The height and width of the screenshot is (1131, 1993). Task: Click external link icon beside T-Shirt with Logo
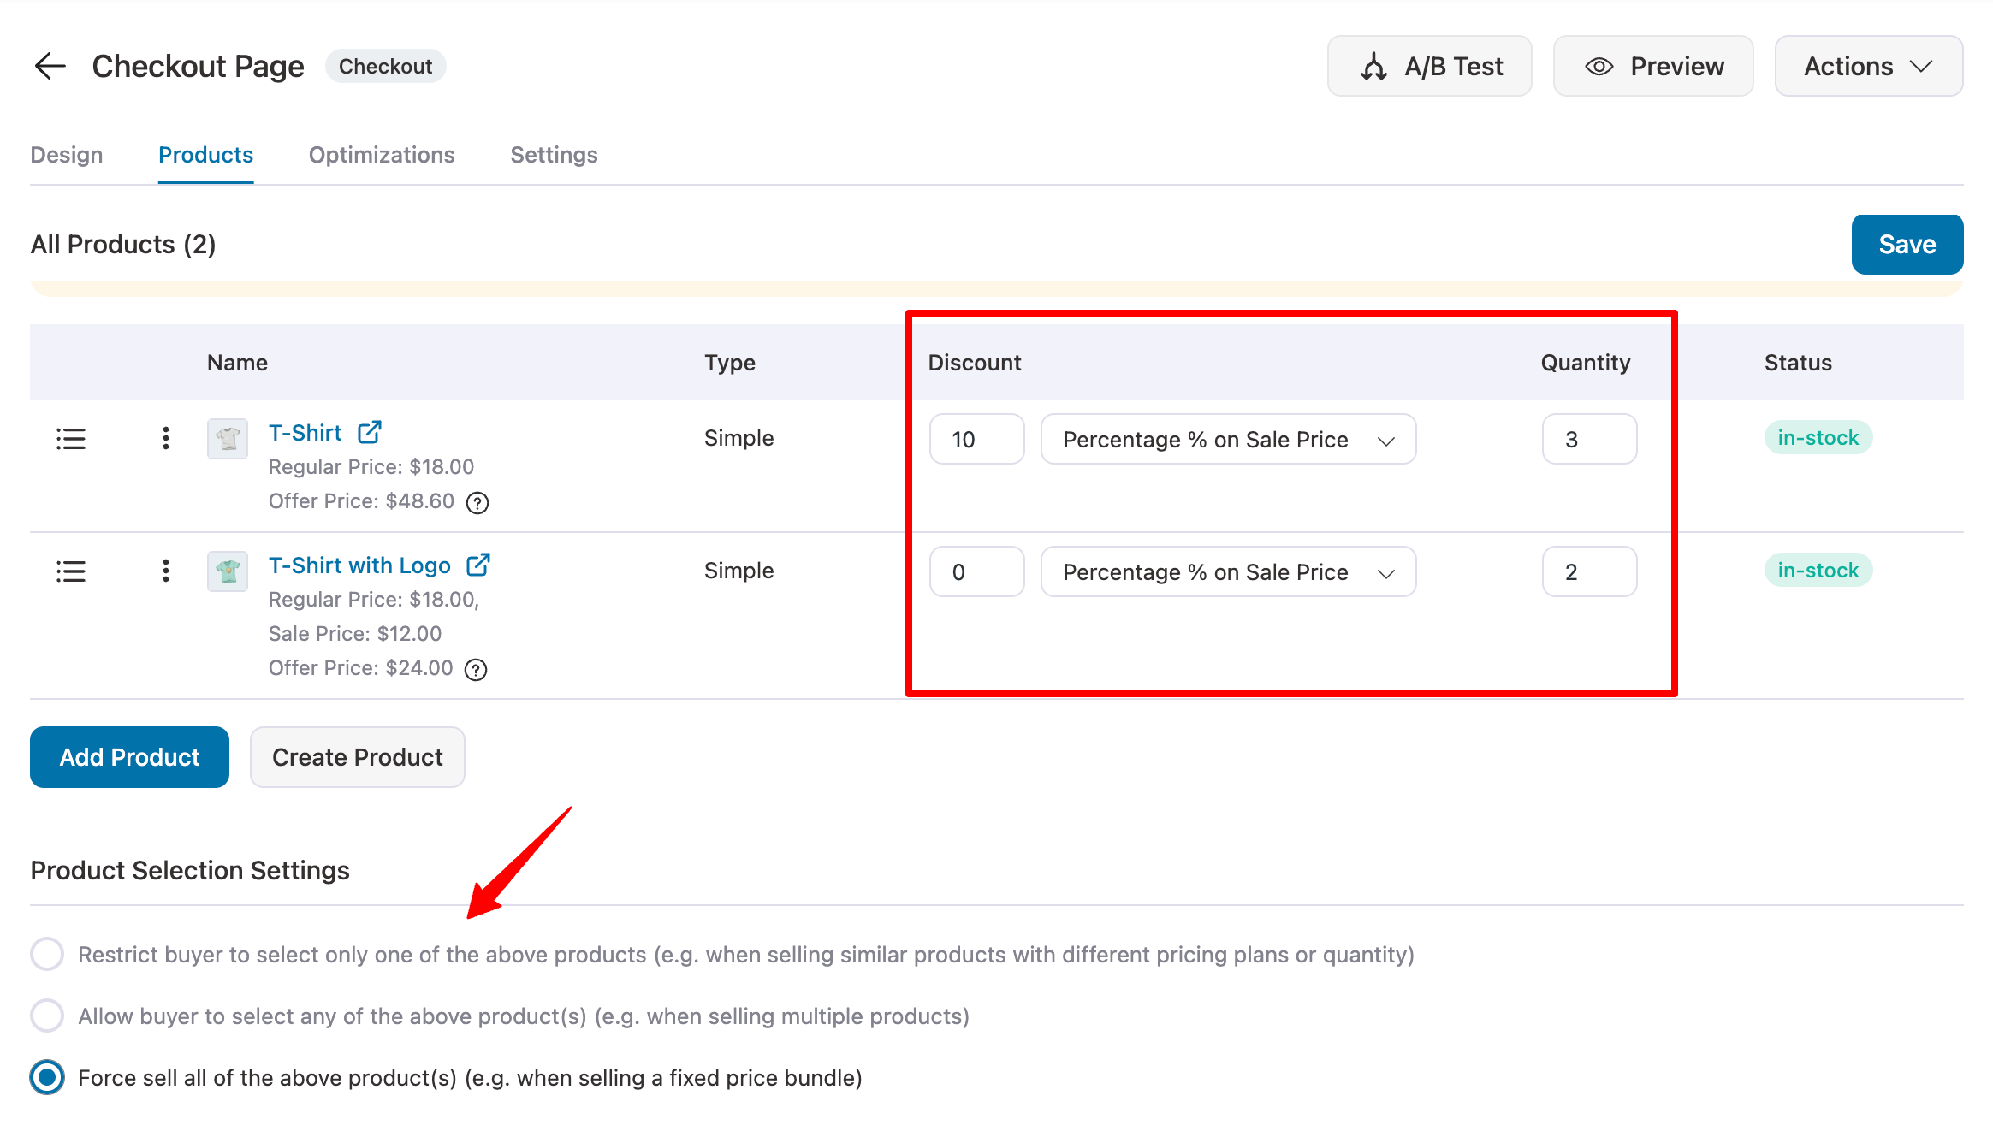(x=478, y=565)
